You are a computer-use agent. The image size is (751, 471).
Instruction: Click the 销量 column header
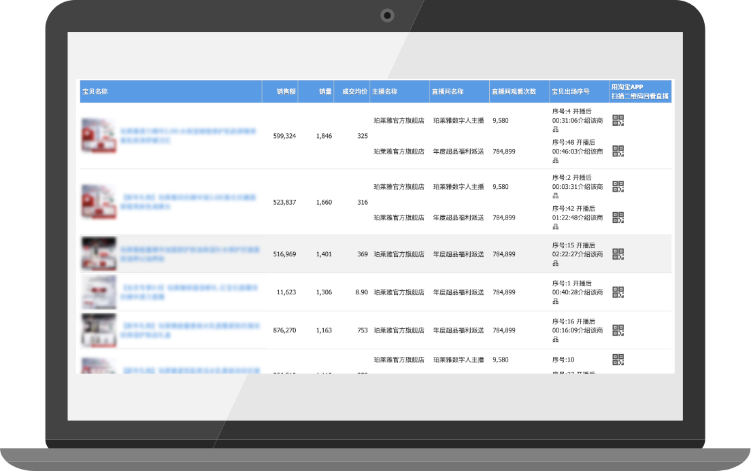(325, 92)
